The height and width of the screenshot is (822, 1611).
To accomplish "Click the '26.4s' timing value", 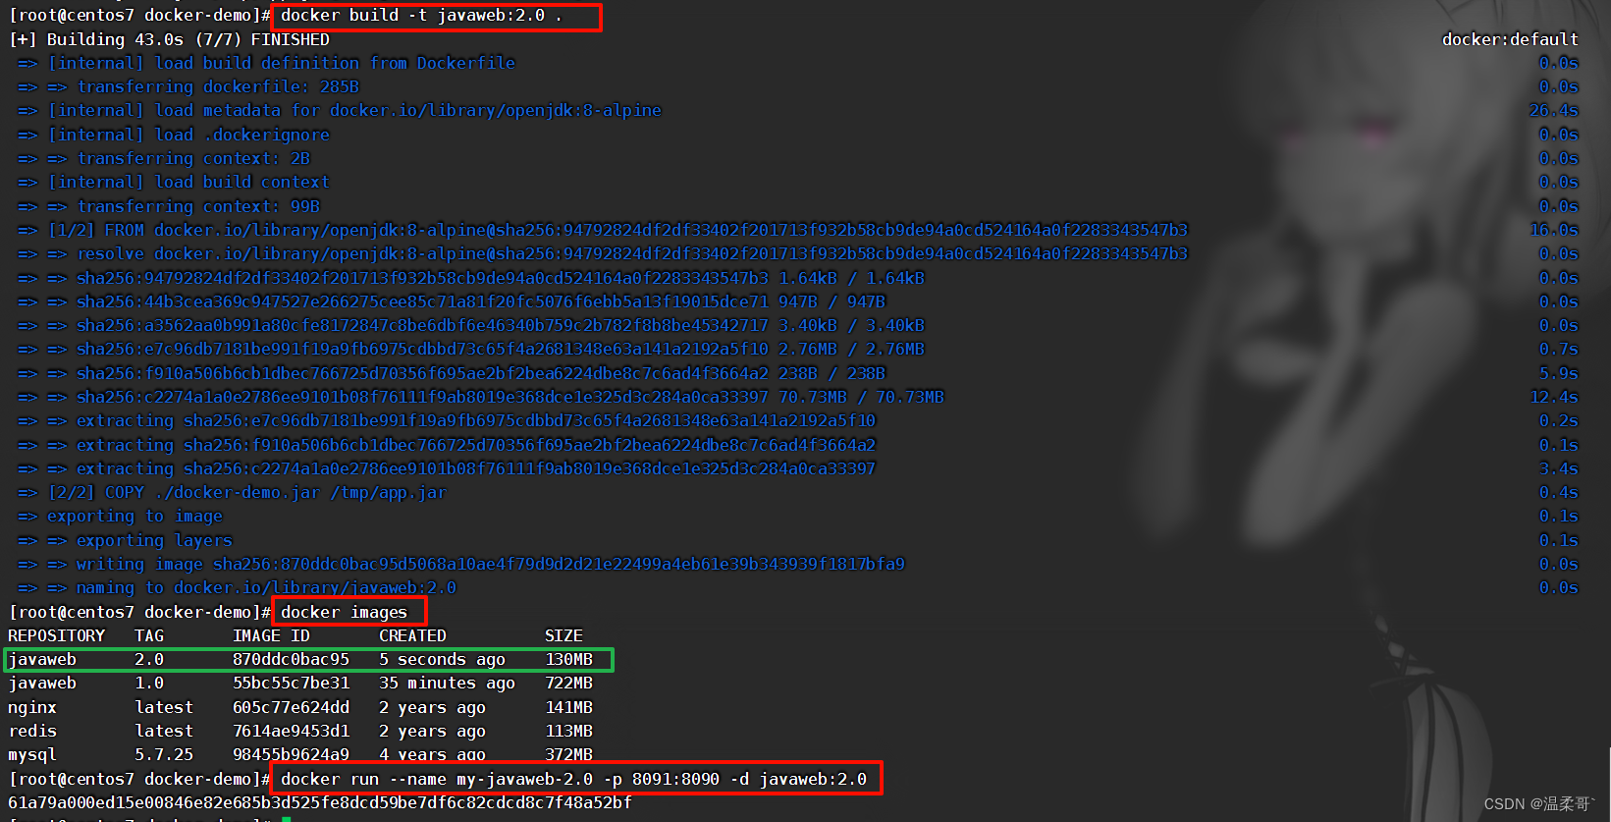I will [x=1554, y=110].
